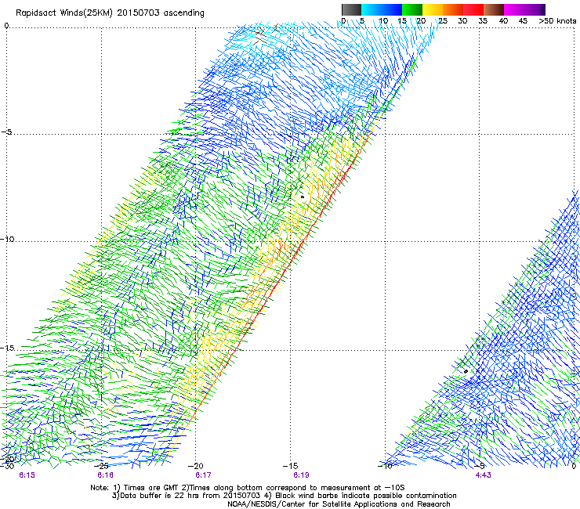Viewport: 580px width, 509px height.
Task: Click the longitude label '-10' on bottom axis
Action: pyautogui.click(x=385, y=466)
